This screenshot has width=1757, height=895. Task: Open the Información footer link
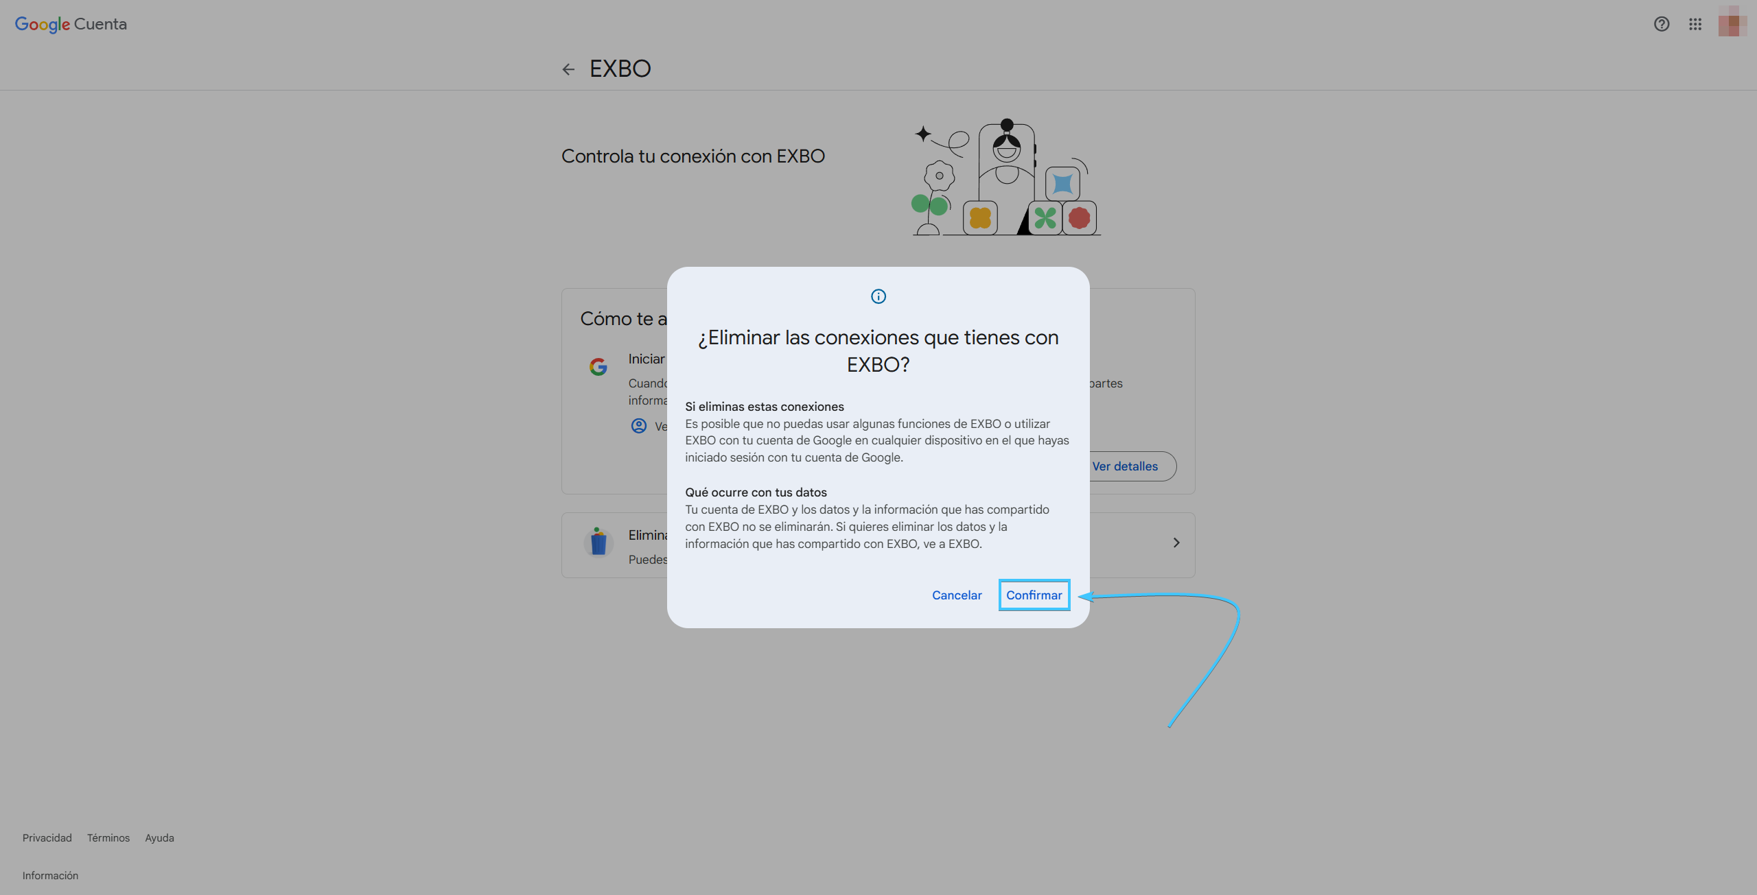tap(50, 876)
